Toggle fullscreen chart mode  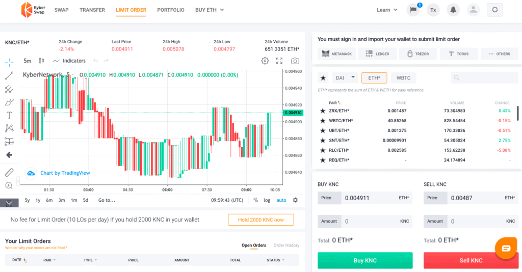[x=279, y=61]
